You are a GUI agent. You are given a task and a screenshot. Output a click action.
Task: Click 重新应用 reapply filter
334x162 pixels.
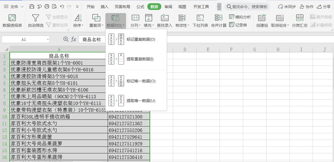click(x=57, y=25)
